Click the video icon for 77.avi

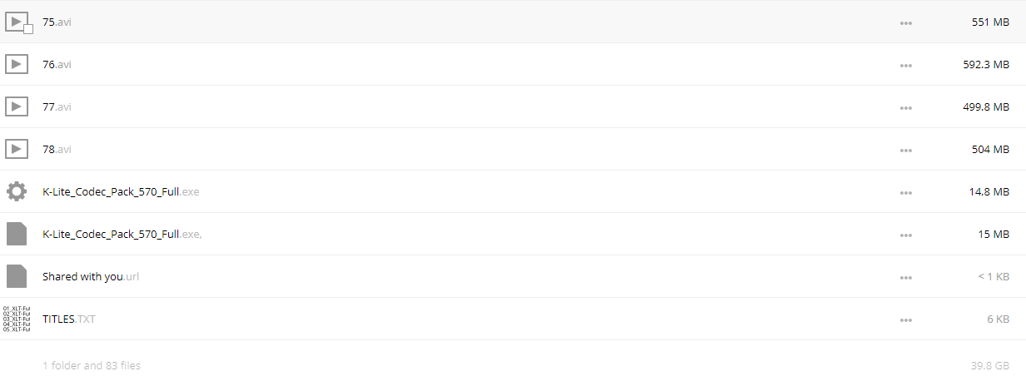[x=17, y=106]
